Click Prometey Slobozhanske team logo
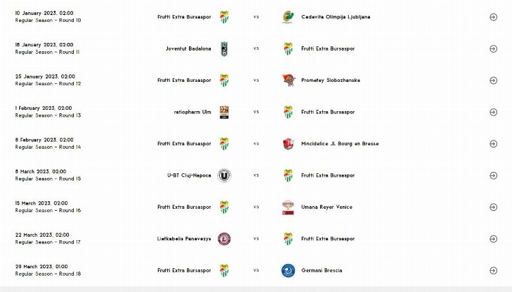The width and height of the screenshot is (512, 292). point(288,81)
